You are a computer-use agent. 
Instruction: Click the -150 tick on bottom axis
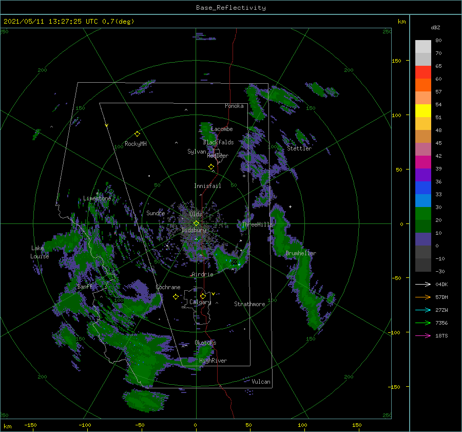(30, 425)
